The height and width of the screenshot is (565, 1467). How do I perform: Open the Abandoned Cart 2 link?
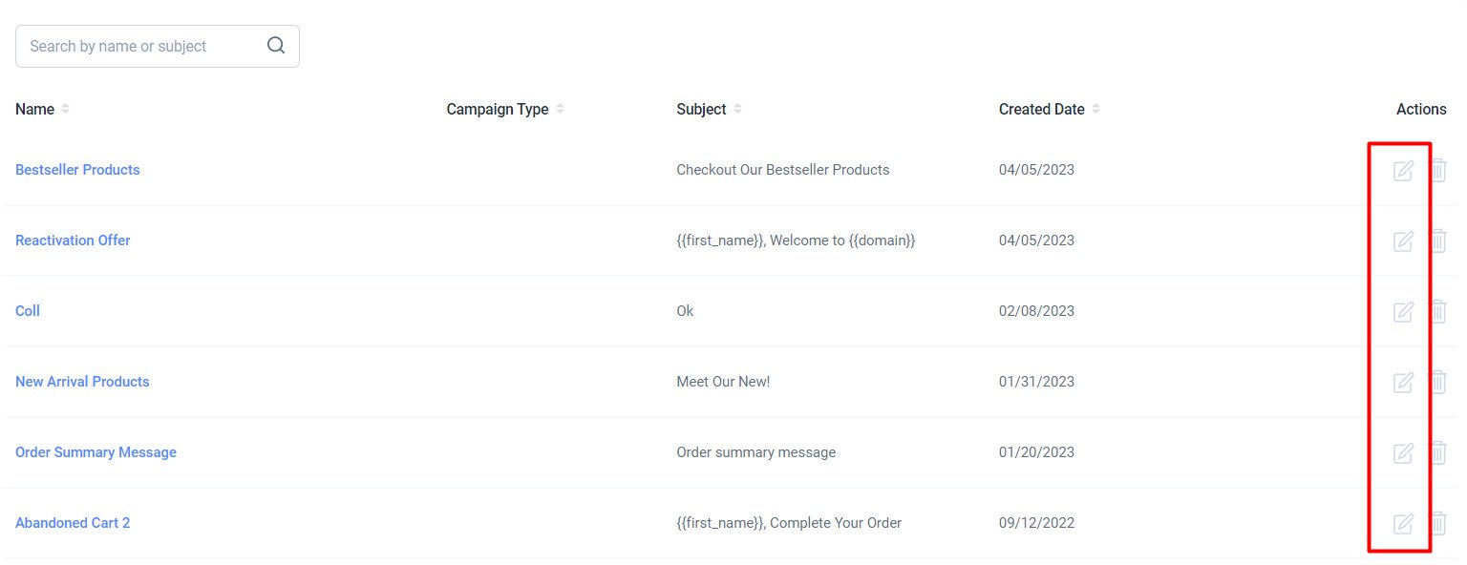73,523
